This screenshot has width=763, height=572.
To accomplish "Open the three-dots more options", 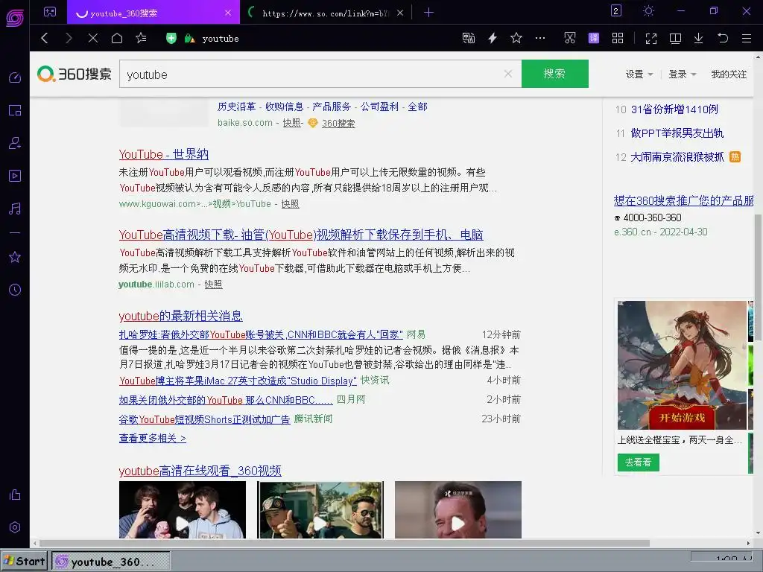I will 540,38.
